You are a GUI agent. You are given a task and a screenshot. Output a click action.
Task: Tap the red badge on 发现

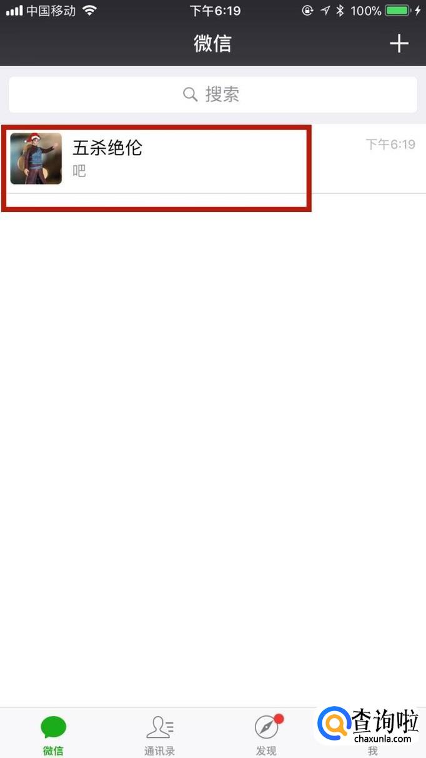(279, 719)
